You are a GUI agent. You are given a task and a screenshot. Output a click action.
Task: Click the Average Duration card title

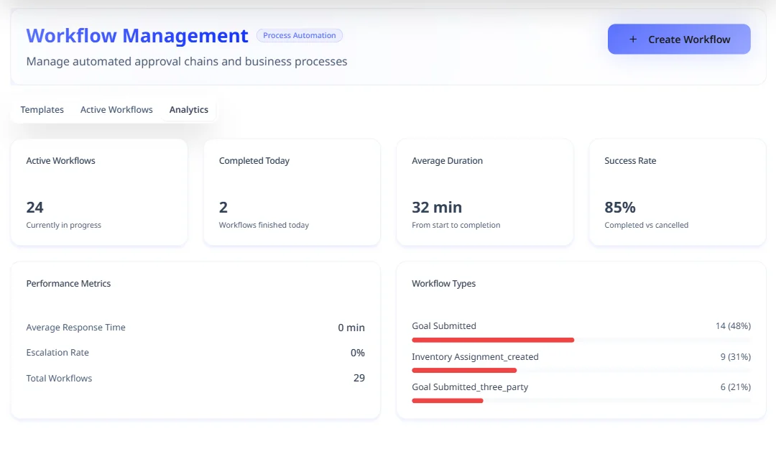click(447, 160)
